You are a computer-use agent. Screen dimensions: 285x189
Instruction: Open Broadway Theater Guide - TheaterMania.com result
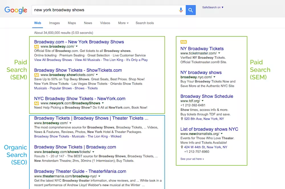click(x=80, y=171)
